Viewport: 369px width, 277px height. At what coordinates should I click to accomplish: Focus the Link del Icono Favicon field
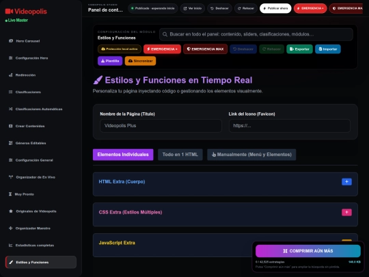290,126
